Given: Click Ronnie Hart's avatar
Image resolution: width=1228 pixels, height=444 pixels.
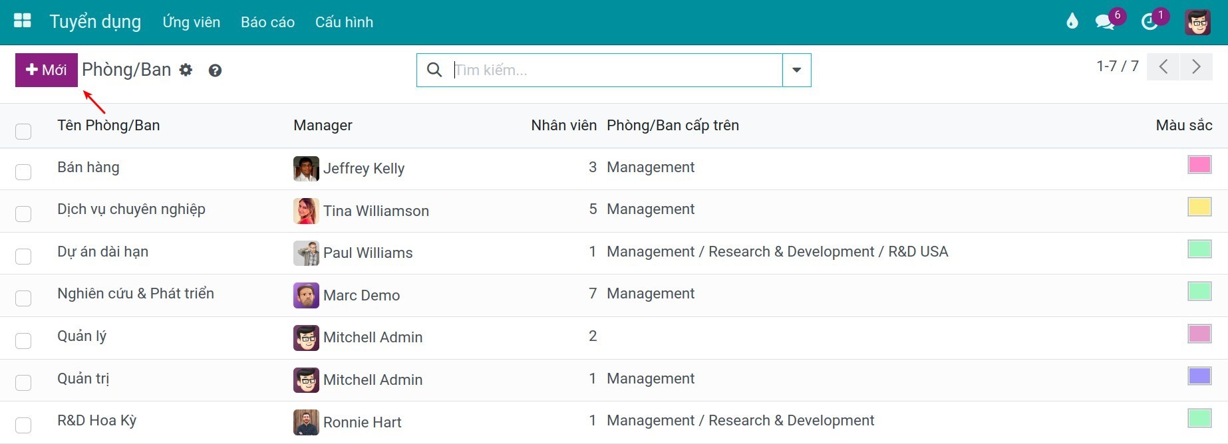Looking at the screenshot, I should click(306, 423).
